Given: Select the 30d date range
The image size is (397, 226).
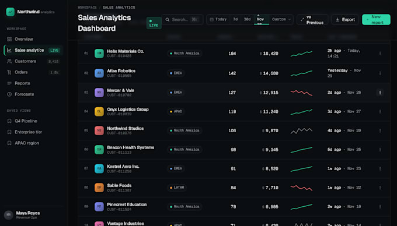Looking at the screenshot, I should click(247, 19).
